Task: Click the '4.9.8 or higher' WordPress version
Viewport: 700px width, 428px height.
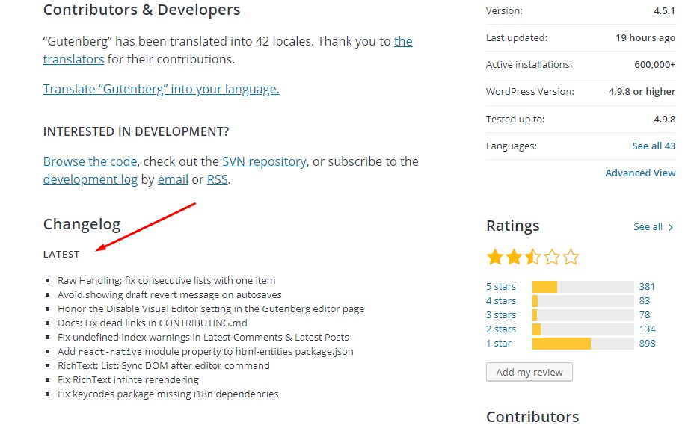Action: click(x=642, y=91)
